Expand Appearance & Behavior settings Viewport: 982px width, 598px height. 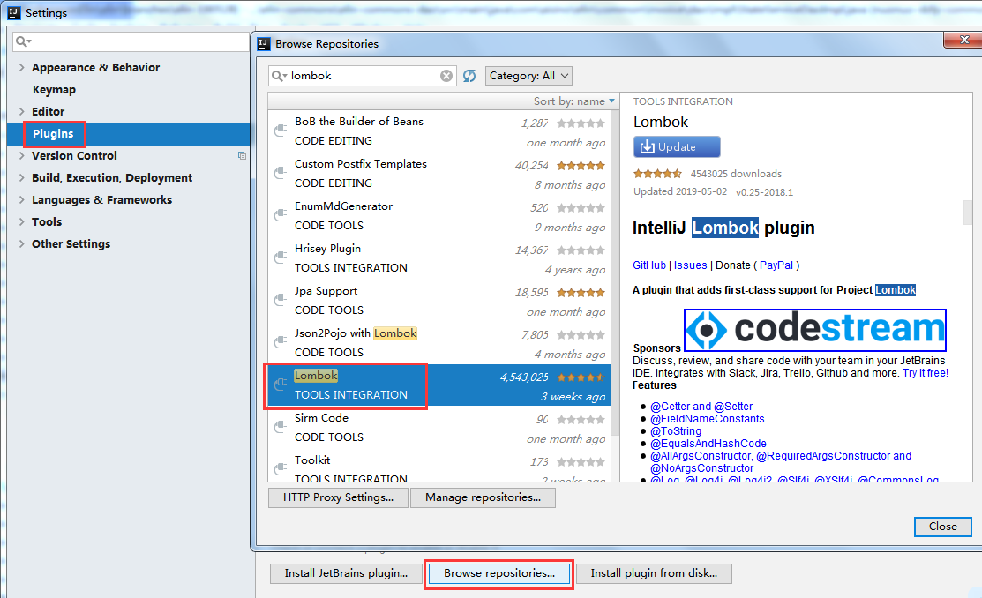[x=22, y=68]
